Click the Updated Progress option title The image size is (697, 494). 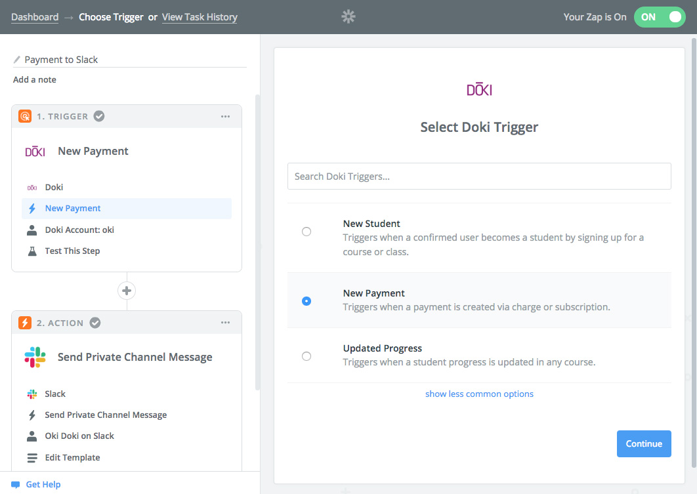point(382,348)
